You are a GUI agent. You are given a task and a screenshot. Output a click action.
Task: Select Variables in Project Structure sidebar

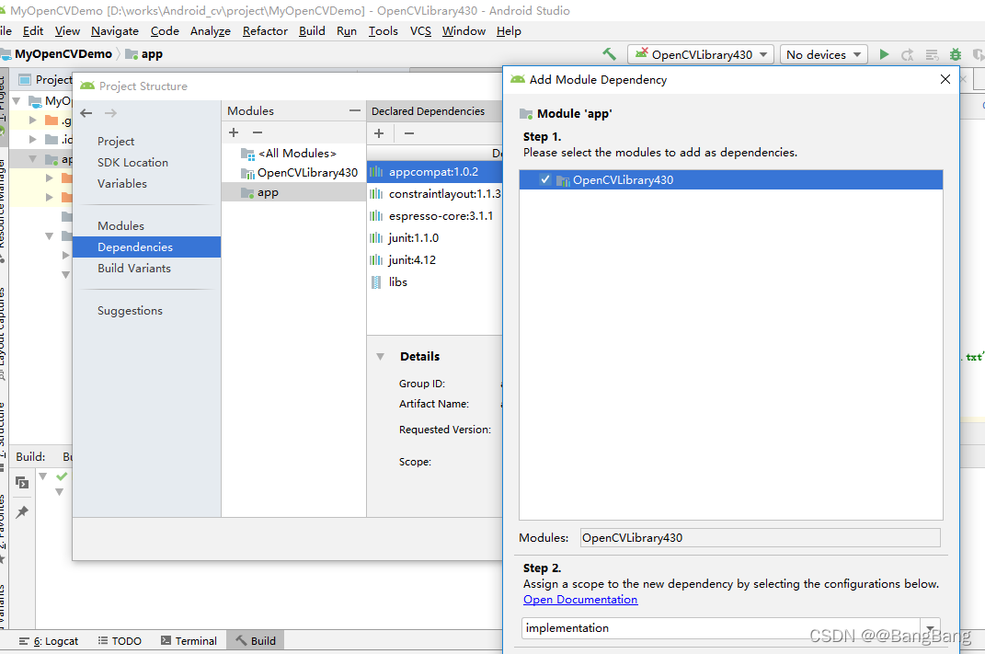(122, 183)
